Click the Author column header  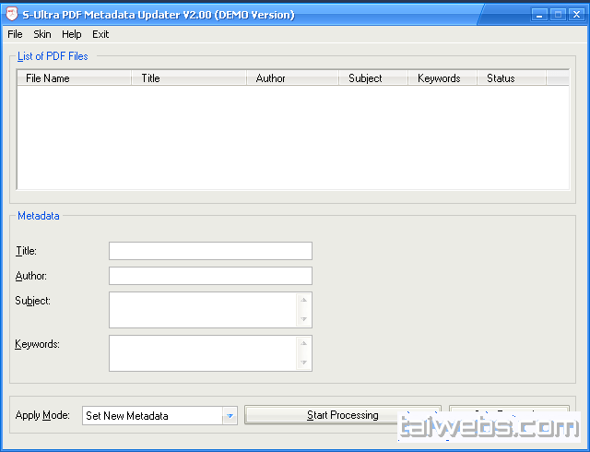click(292, 78)
